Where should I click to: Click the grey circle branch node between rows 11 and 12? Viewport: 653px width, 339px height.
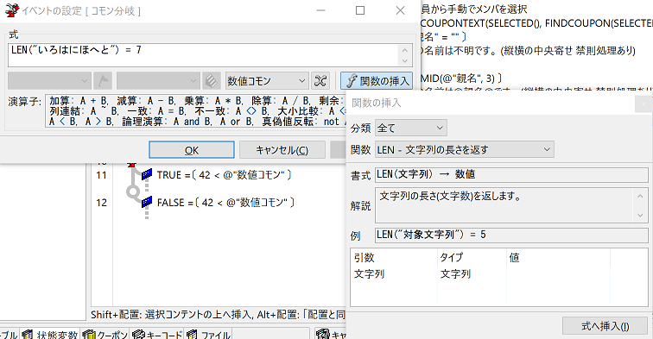tap(133, 192)
